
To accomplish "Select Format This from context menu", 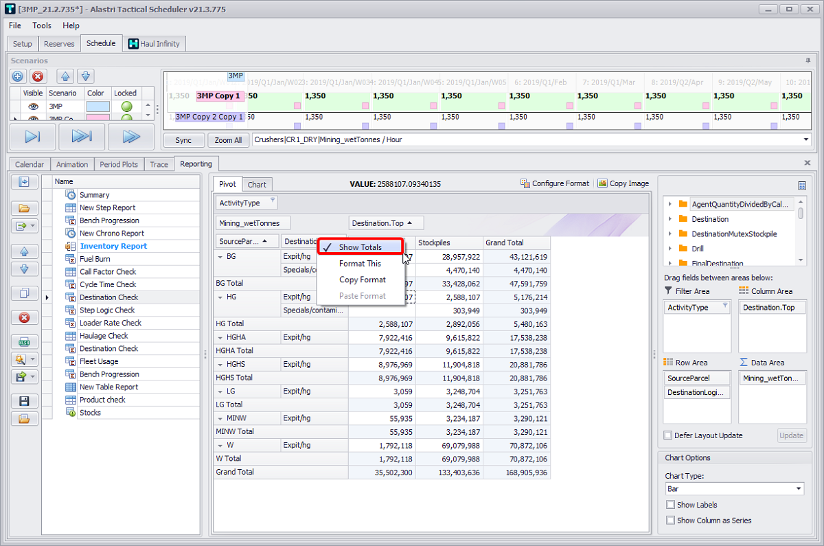I will [360, 264].
